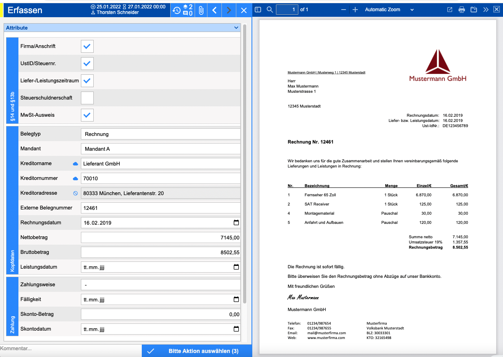The height and width of the screenshot is (357, 503).
Task: Click the DE123456789 Ust-IdNr. value
Action: tap(455, 126)
